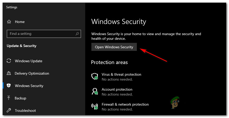Click the Windows Security shield icon in sidebar
This screenshot has height=118, width=229.
pos(9,85)
